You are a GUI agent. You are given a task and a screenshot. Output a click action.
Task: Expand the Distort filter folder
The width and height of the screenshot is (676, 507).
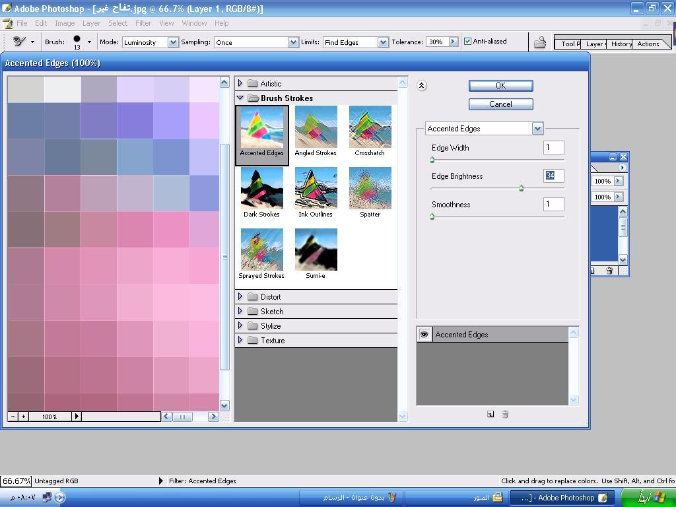coord(240,296)
